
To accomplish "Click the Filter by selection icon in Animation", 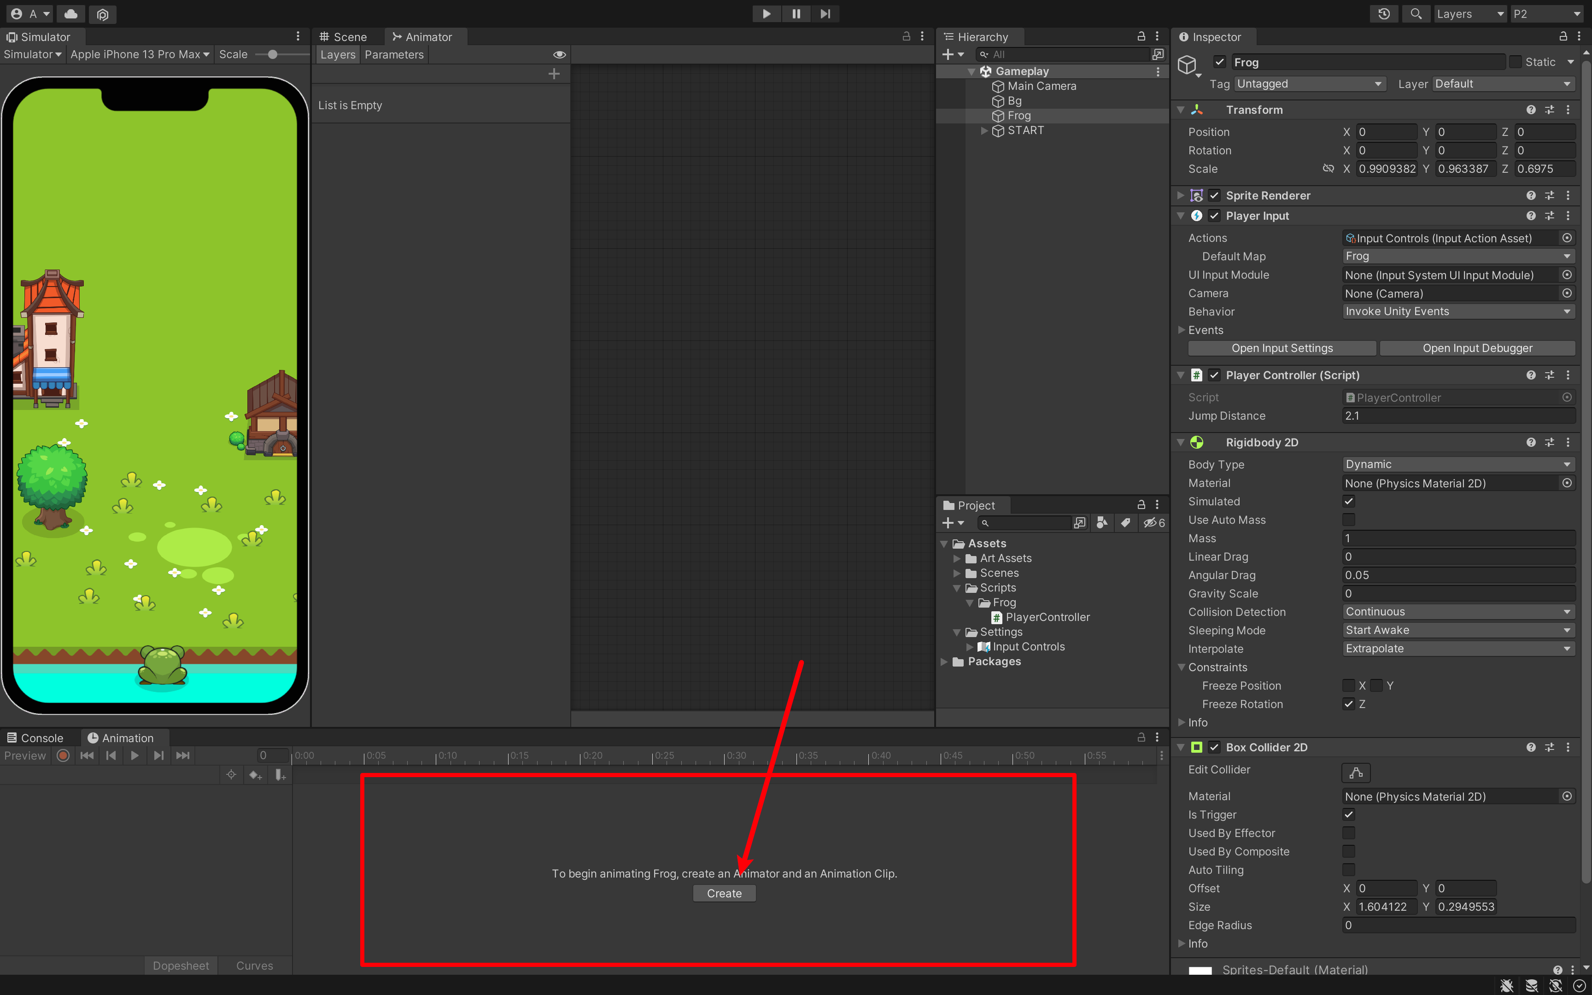I will tap(231, 775).
